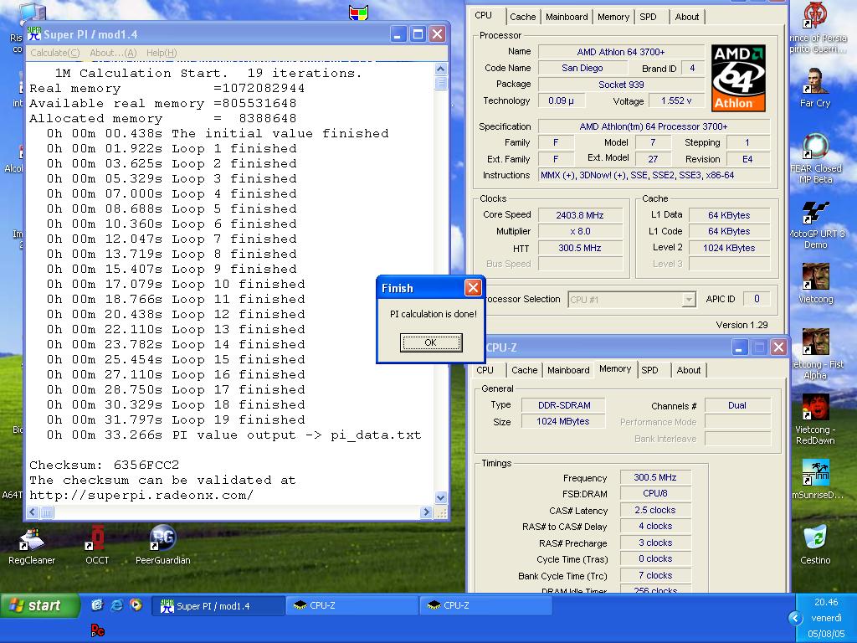Click Super PI vertical scrollbar up arrow
The width and height of the screenshot is (857, 643).
click(440, 69)
